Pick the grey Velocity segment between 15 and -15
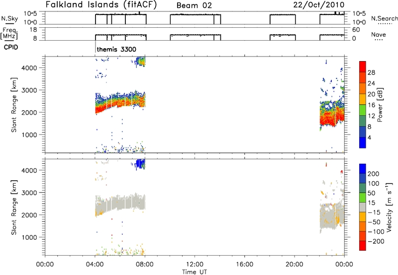This screenshot has width=398, height=275. (363, 207)
